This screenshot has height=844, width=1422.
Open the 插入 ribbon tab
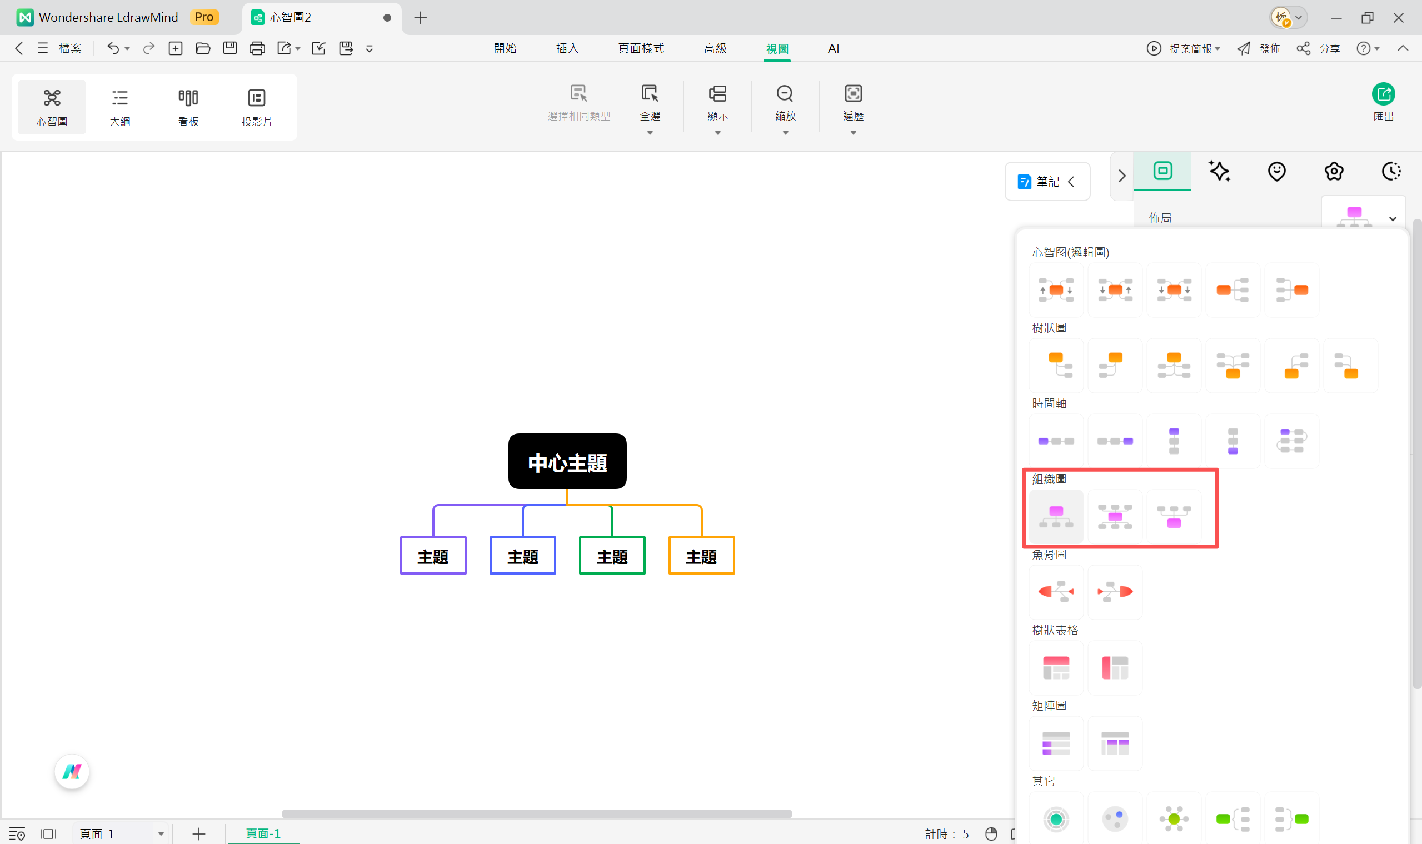point(567,48)
